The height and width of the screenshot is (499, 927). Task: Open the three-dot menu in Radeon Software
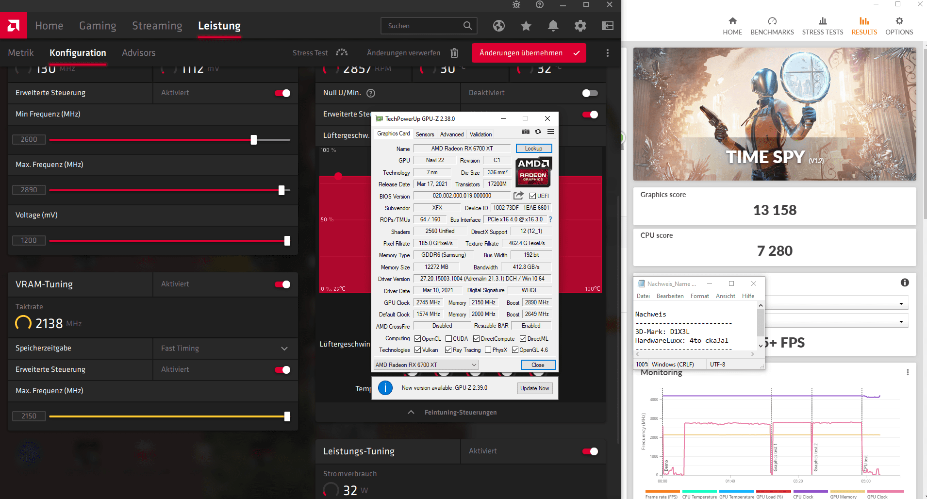click(x=608, y=53)
